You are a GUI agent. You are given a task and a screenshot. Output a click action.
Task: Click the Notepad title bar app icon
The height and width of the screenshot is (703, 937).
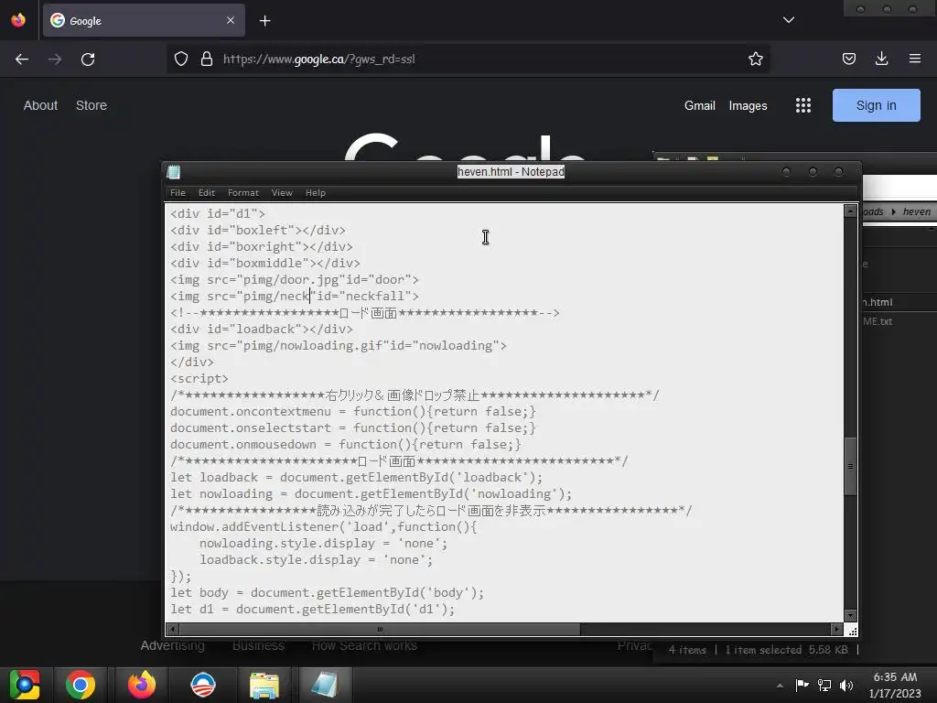[x=173, y=172]
